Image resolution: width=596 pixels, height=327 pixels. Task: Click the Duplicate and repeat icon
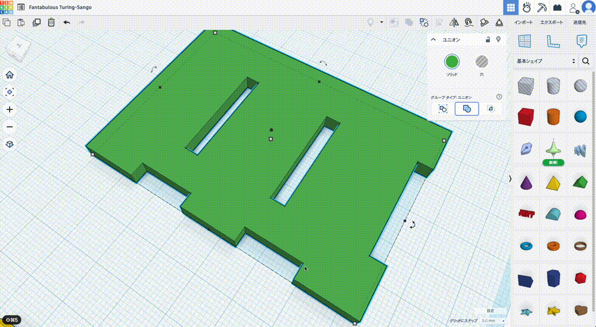(36, 23)
